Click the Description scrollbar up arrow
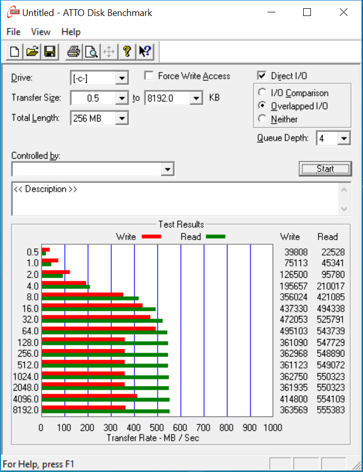363x472 pixels. pos(344,190)
